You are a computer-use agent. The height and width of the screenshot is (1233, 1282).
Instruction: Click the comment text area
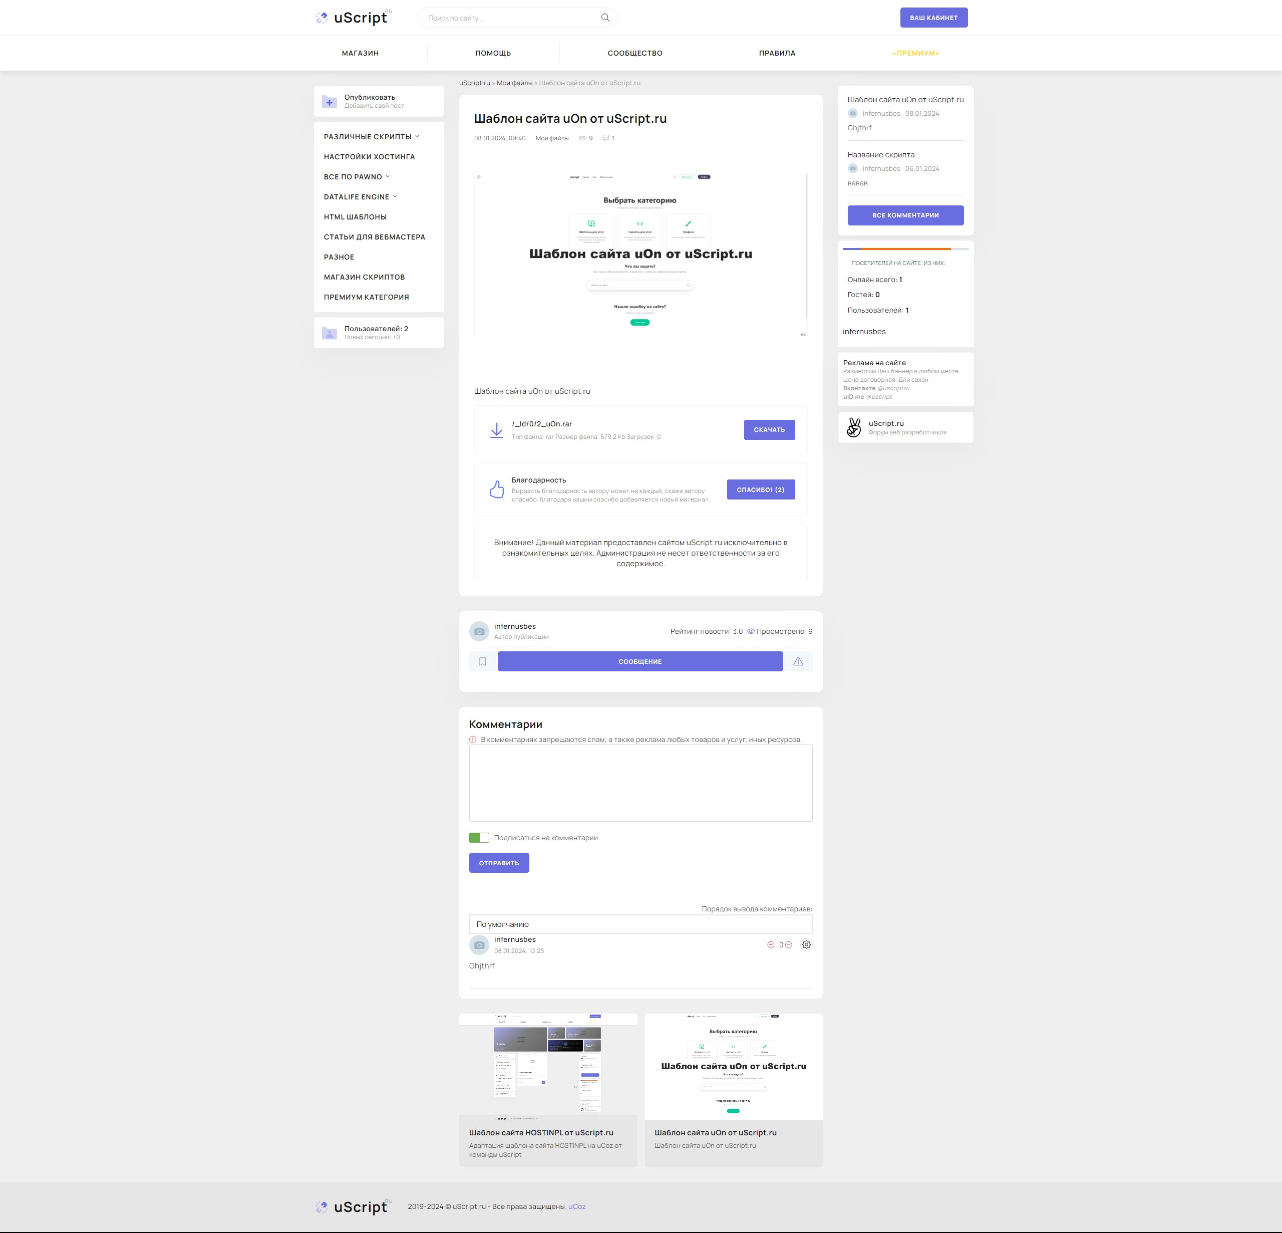pos(640,783)
